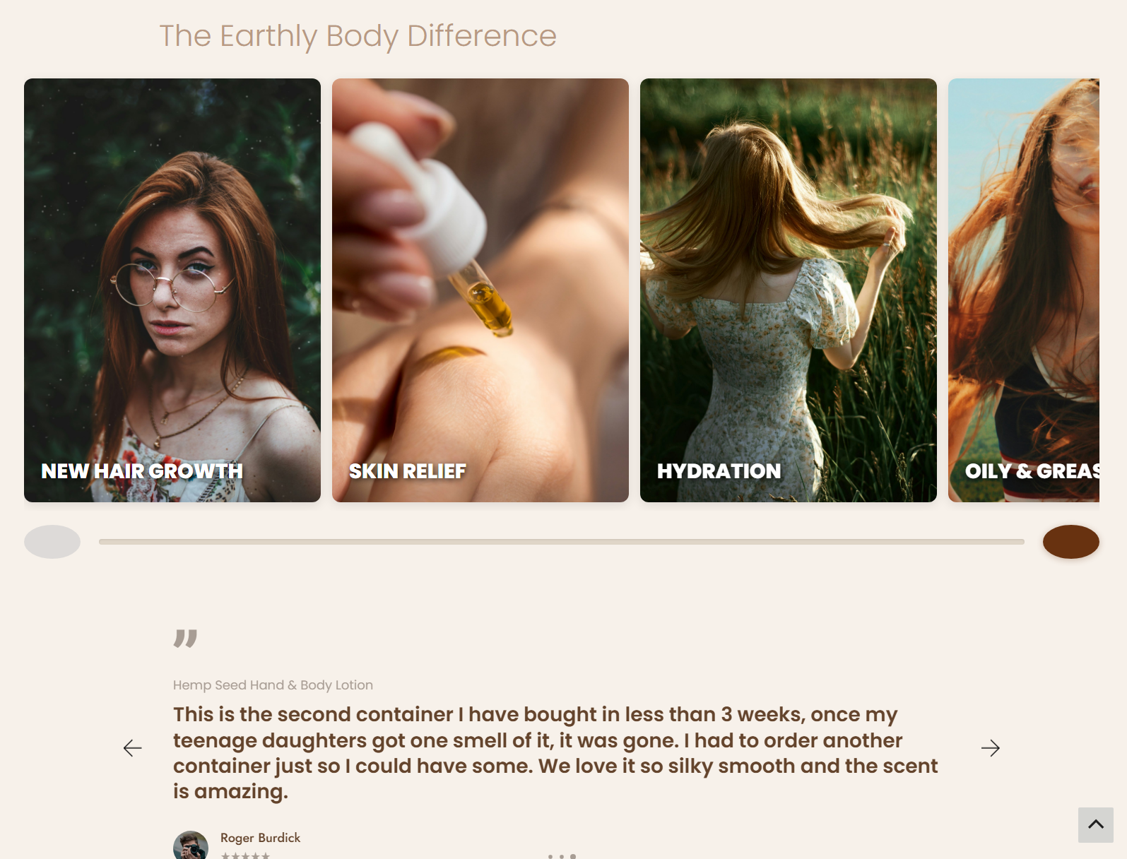Click Roger Burdick's avatar photo

(x=191, y=846)
